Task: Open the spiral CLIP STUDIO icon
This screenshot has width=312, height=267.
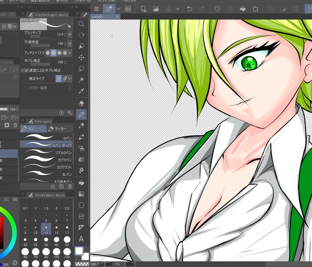Action: [x=128, y=9]
